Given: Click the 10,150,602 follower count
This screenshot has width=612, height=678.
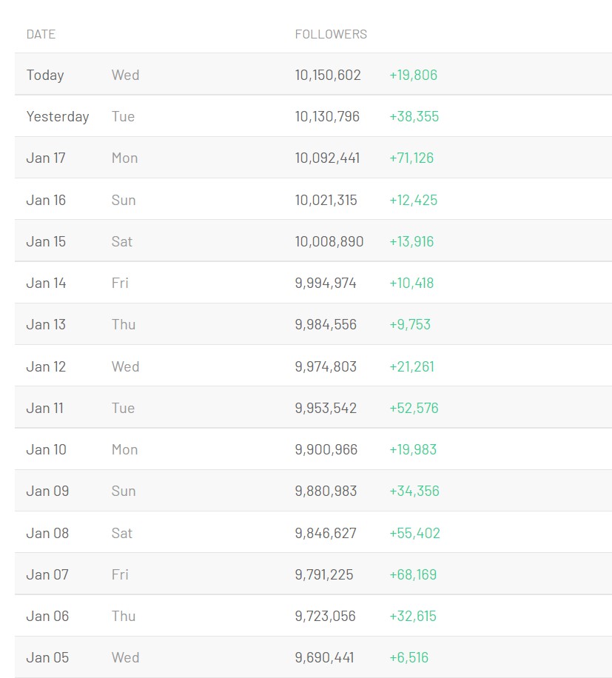Looking at the screenshot, I should (x=328, y=75).
